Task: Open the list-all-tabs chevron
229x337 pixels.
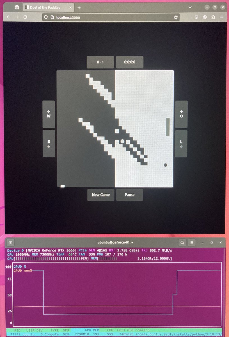Action: (190, 7)
